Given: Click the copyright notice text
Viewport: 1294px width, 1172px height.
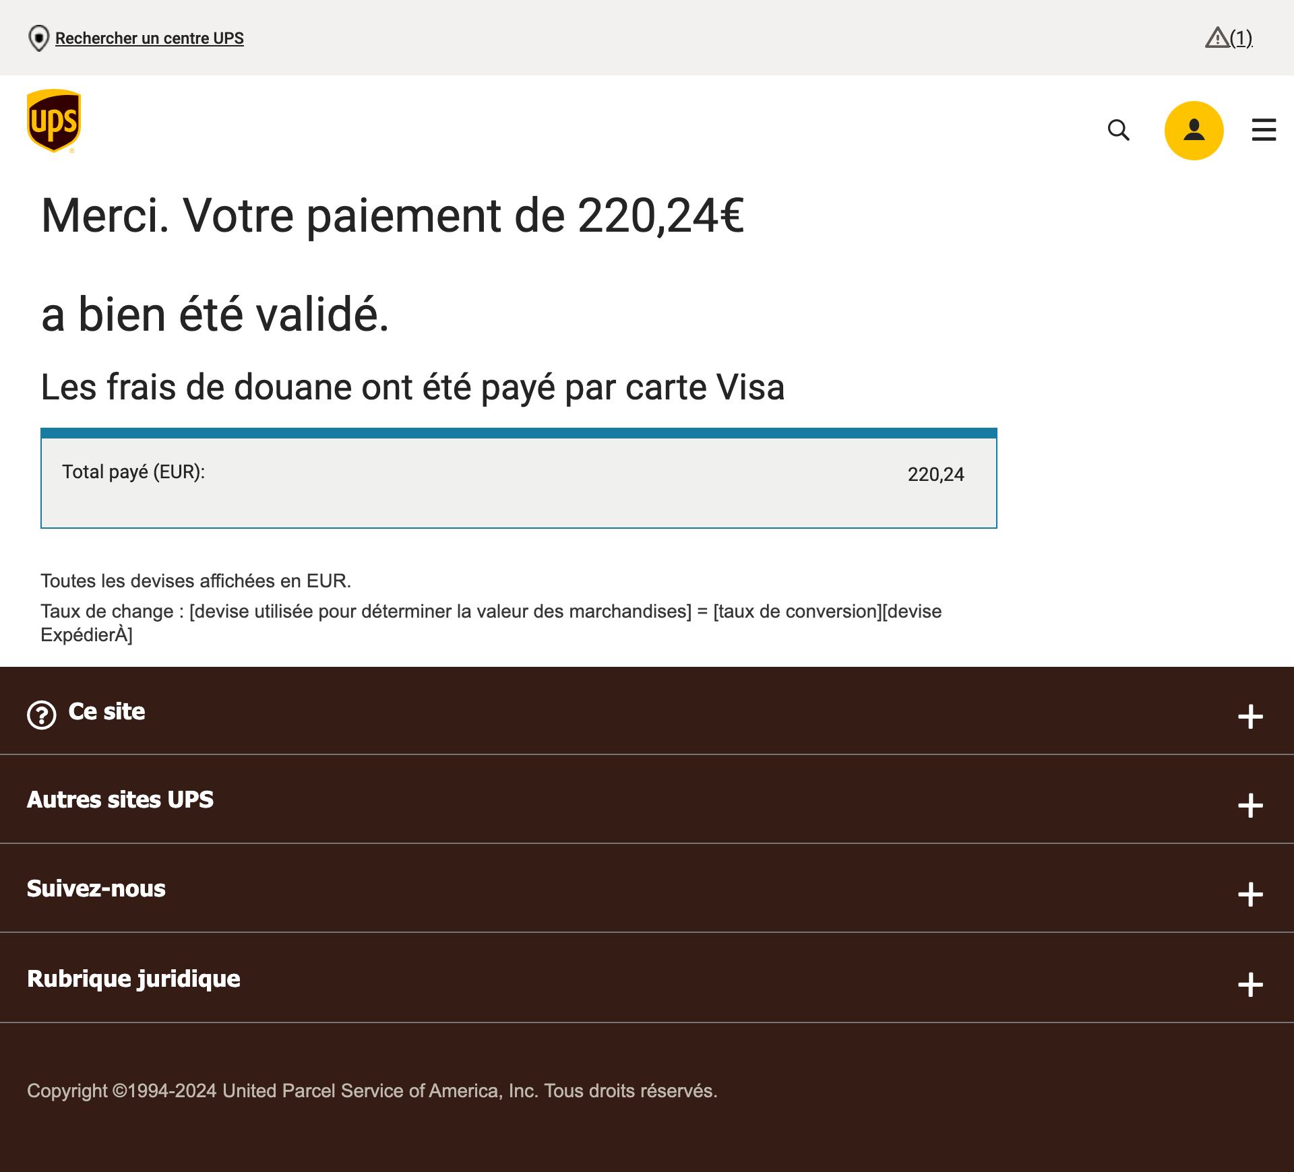Looking at the screenshot, I should click(372, 1091).
